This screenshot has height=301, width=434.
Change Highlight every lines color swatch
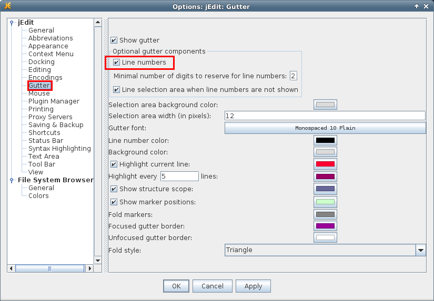pyautogui.click(x=325, y=177)
